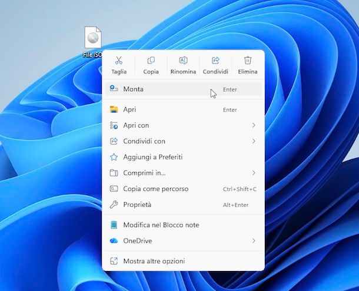The width and height of the screenshot is (359, 291).
Task: Click the Comprimi in... text
Action: pyautogui.click(x=144, y=173)
